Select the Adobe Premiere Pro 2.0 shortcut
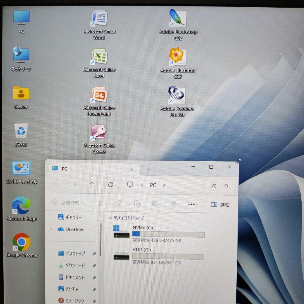Viewport: 304px width, 304px height. tap(177, 101)
